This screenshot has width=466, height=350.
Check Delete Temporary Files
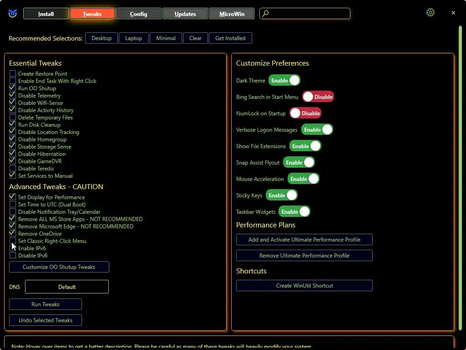12,117
